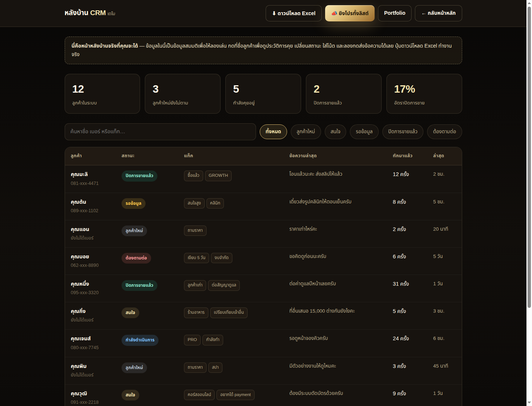Go back with กลับหน้าหลัก button
The image size is (532, 406).
coord(439,13)
